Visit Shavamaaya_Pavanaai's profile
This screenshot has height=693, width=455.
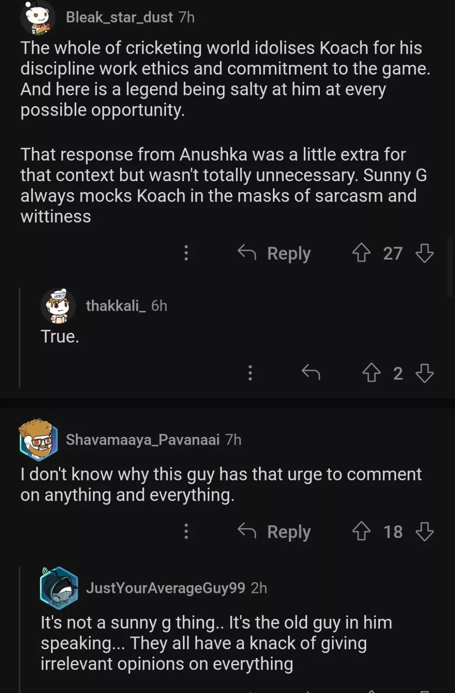[x=143, y=440]
